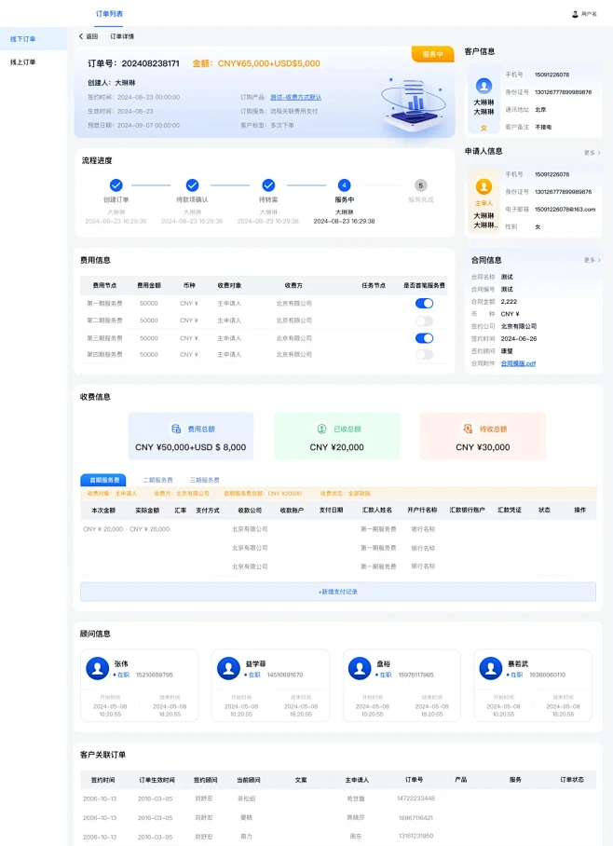Click advisor 张伟's avatar icon
The height and width of the screenshot is (846, 613).
tap(98, 668)
